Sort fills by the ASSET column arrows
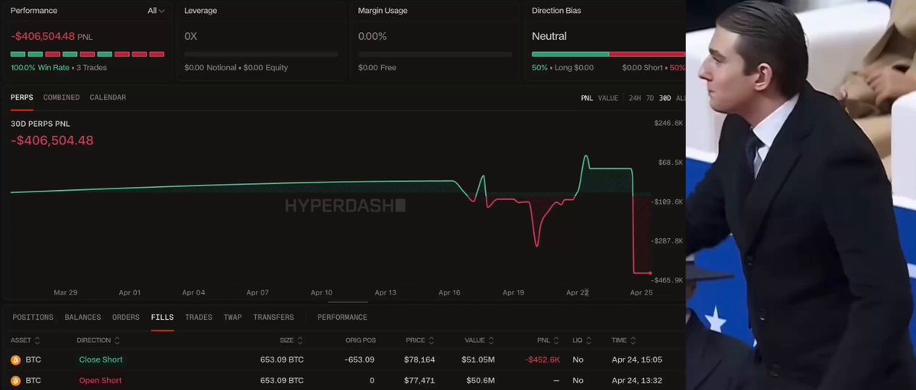The image size is (916, 390). coord(37,340)
